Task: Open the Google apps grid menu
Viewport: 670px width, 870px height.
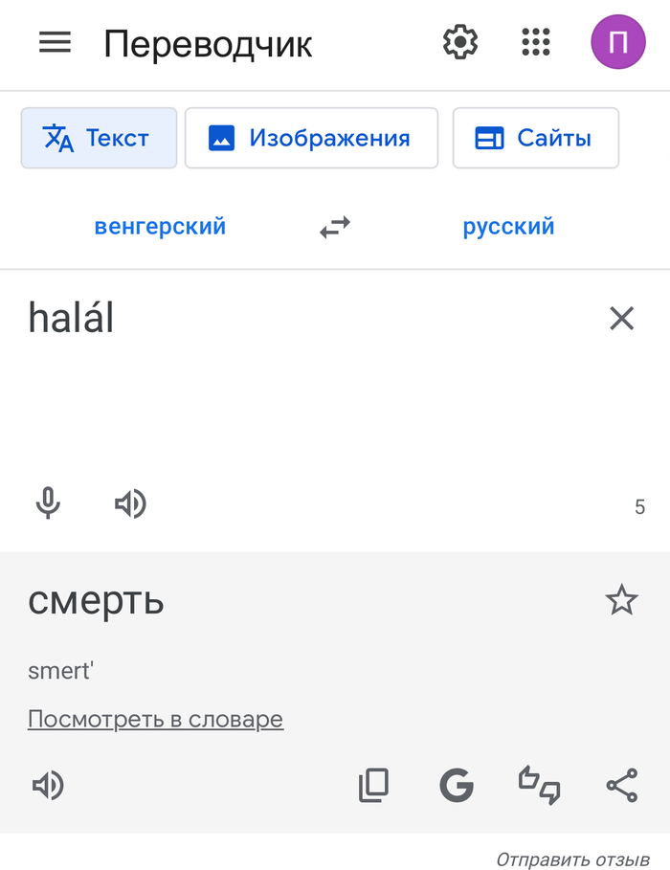Action: pyautogui.click(x=536, y=42)
